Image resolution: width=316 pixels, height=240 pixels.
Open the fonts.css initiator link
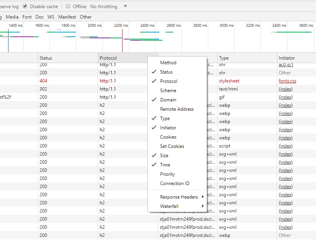[x=287, y=81]
